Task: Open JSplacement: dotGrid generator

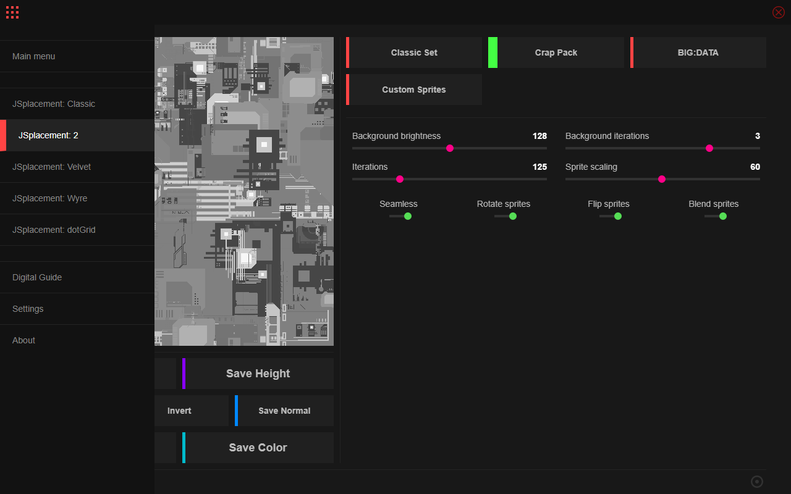Action: (x=77, y=230)
